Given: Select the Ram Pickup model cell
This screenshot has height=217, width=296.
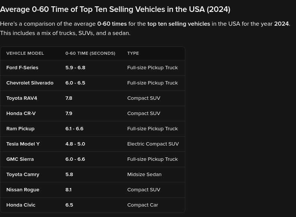Looking at the screenshot, I should tap(21, 129).
